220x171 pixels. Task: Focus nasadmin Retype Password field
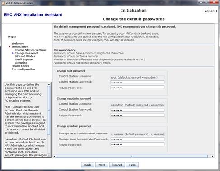[x=137, y=115]
